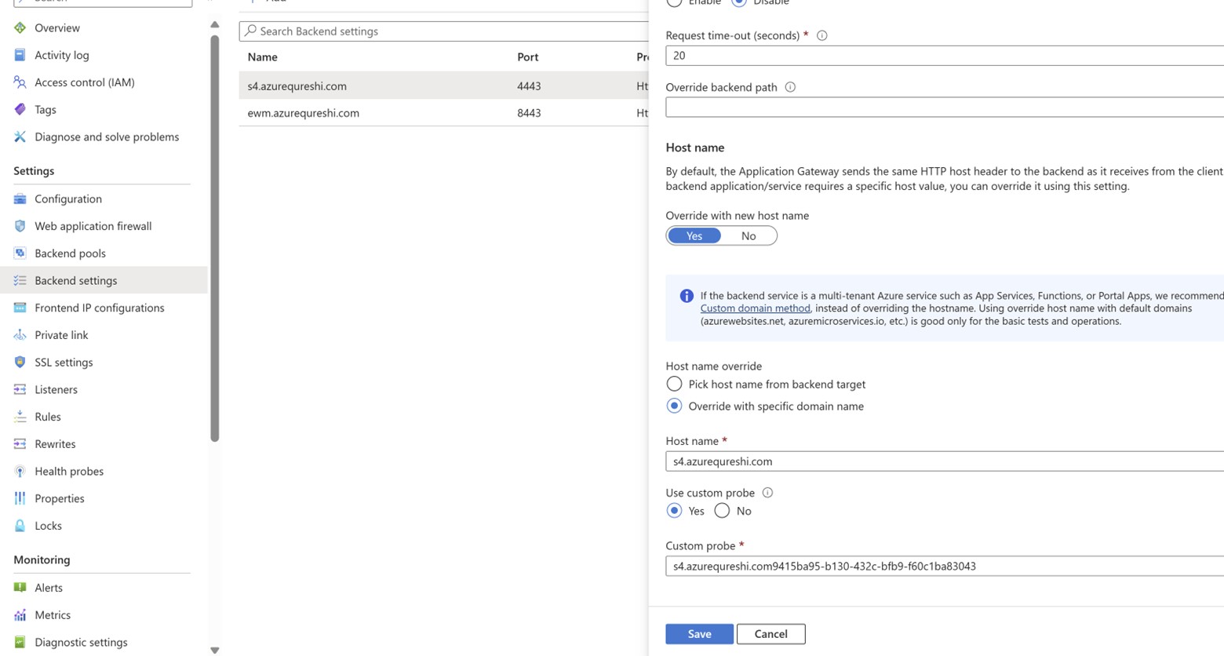Click the sidebar scroll down arrow
The image size is (1224, 656).
[x=215, y=650]
